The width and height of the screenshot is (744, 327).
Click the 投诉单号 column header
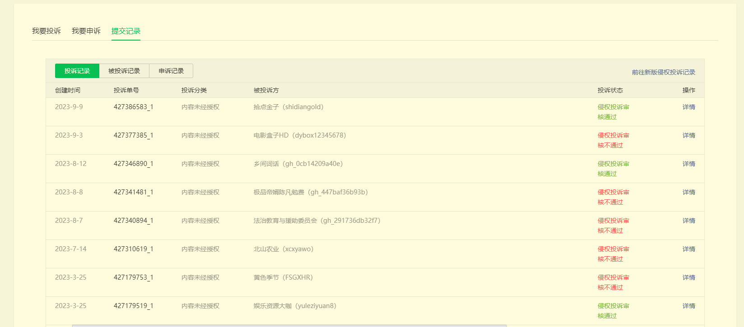pyautogui.click(x=126, y=90)
